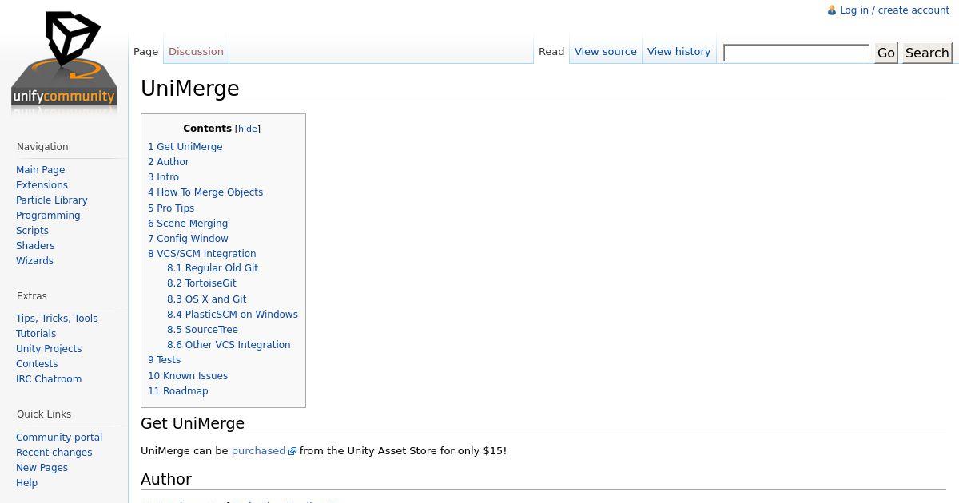Open New Pages link

[x=42, y=468]
